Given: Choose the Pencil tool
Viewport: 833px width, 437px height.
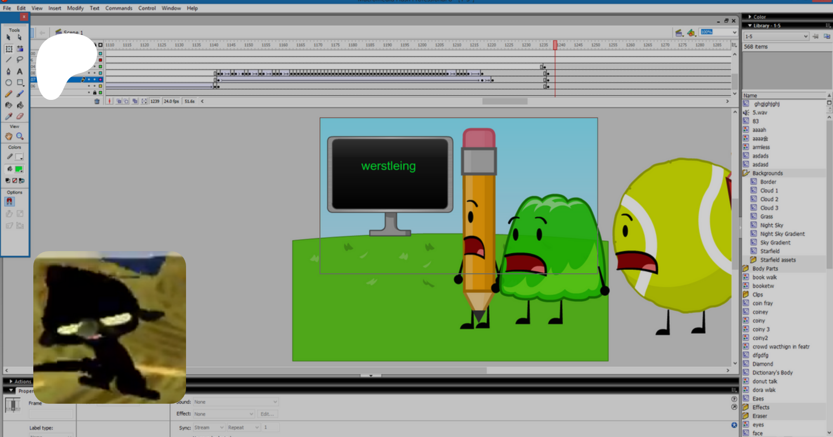Looking at the screenshot, I should point(9,94).
